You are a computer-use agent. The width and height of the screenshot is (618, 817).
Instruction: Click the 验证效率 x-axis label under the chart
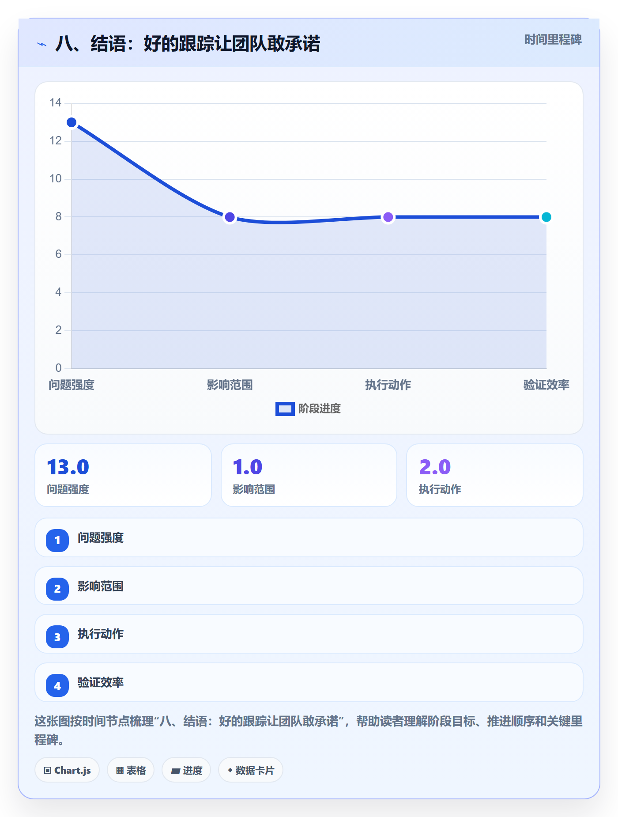click(x=546, y=385)
